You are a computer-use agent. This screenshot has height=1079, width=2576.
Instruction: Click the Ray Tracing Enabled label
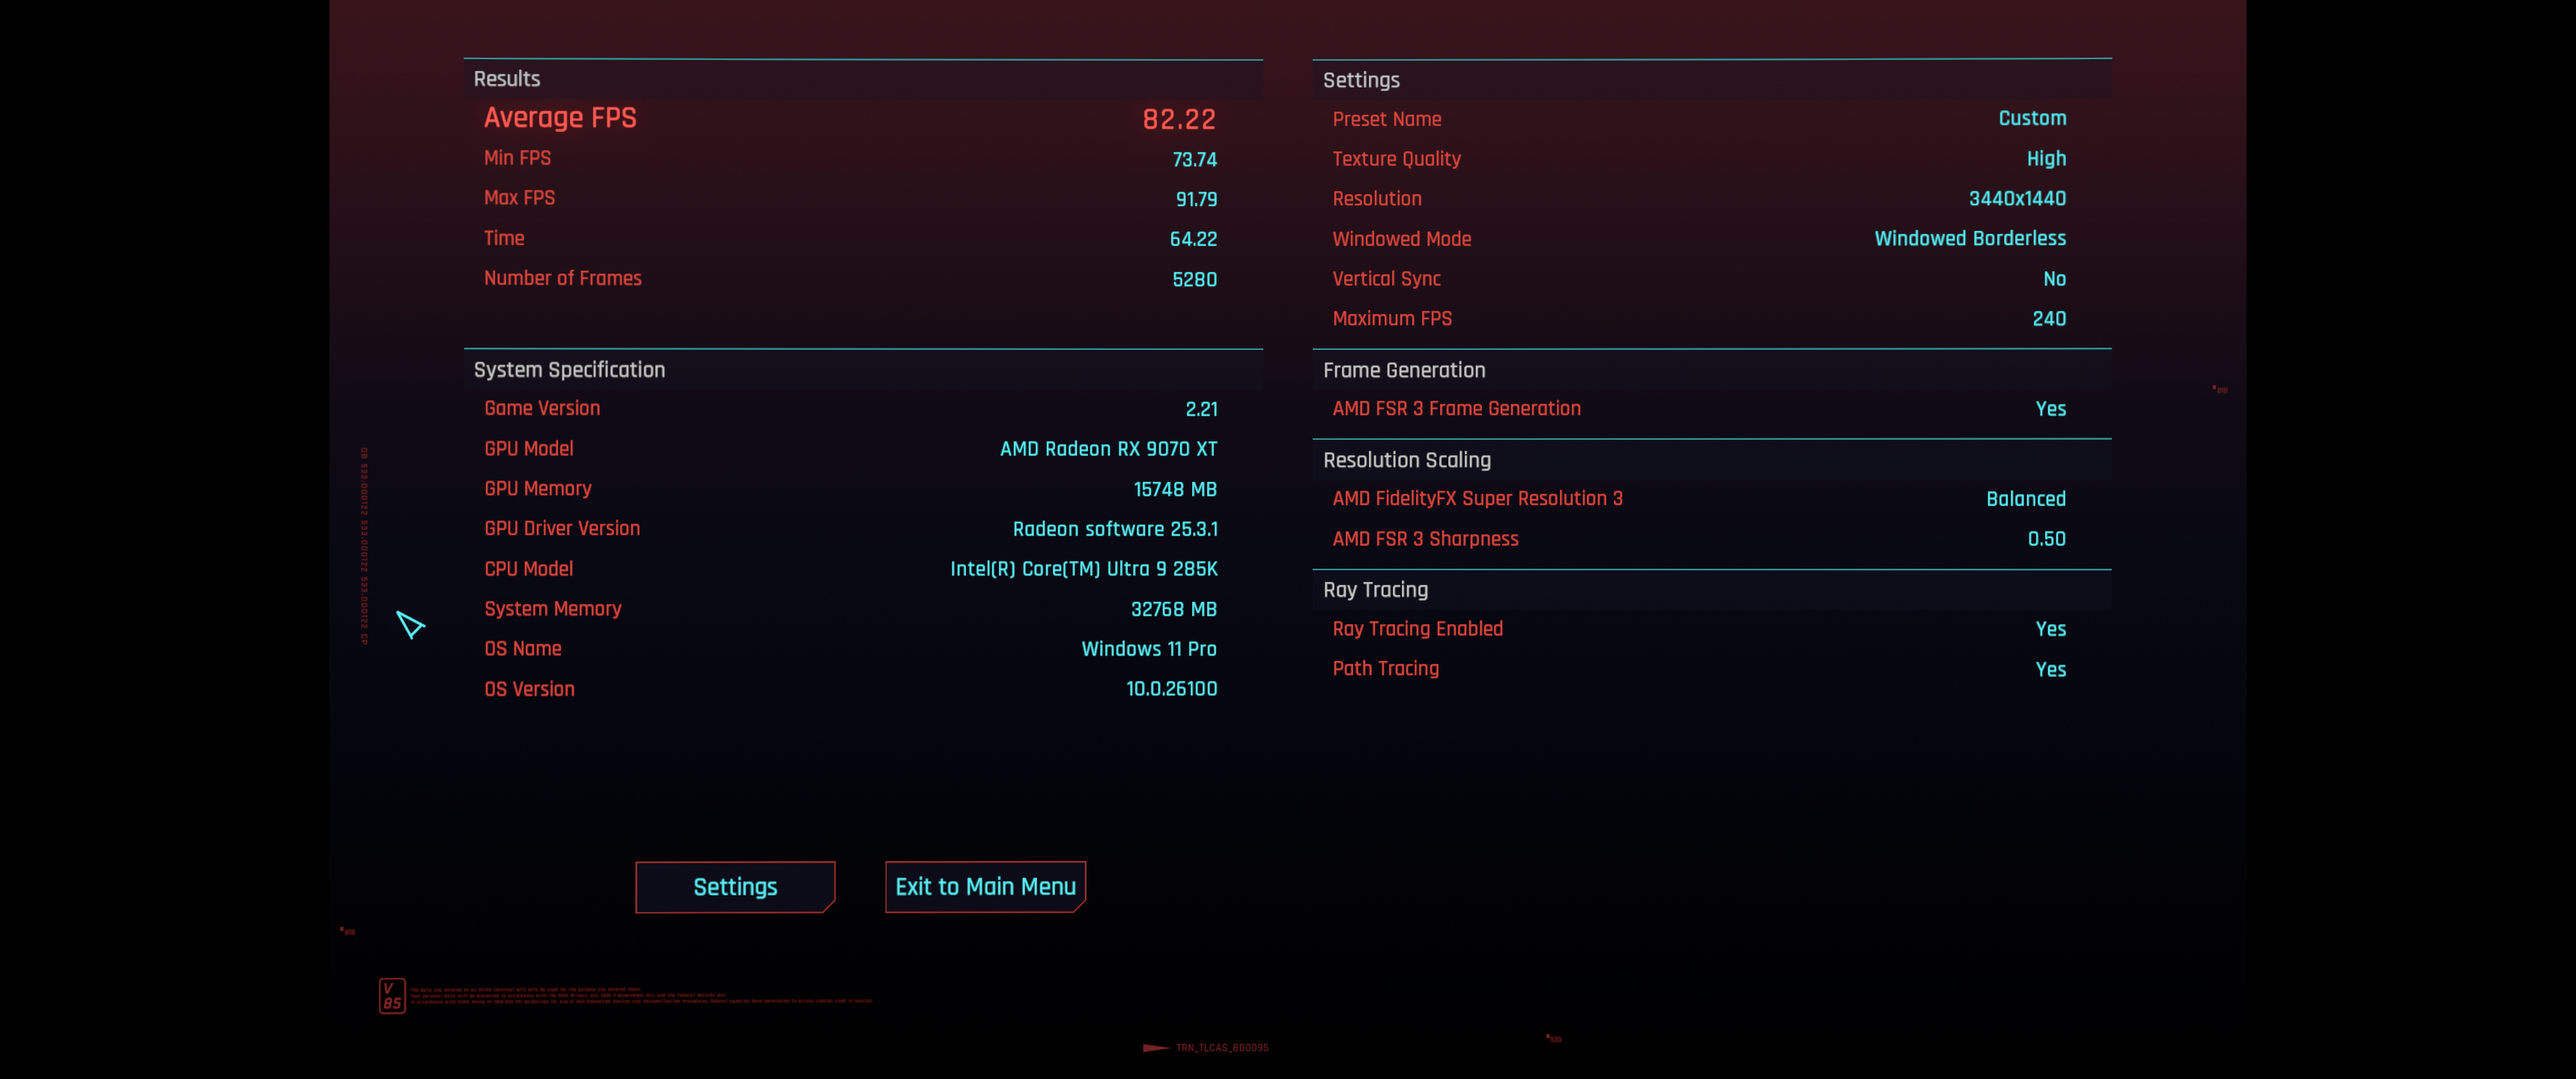click(1417, 629)
